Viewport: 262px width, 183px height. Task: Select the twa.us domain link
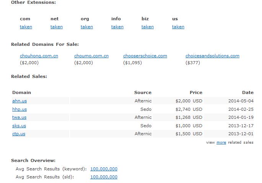20,117
